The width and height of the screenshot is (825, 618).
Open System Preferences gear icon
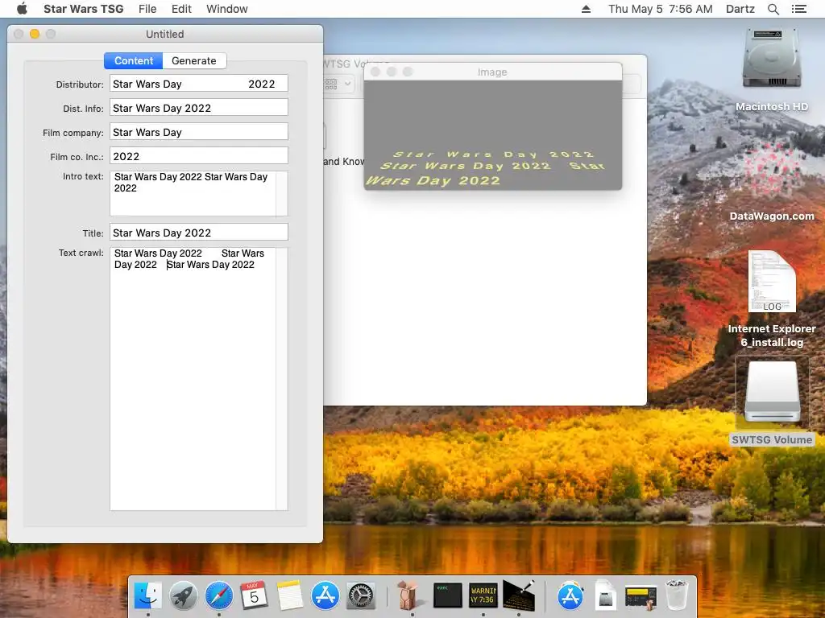360,596
